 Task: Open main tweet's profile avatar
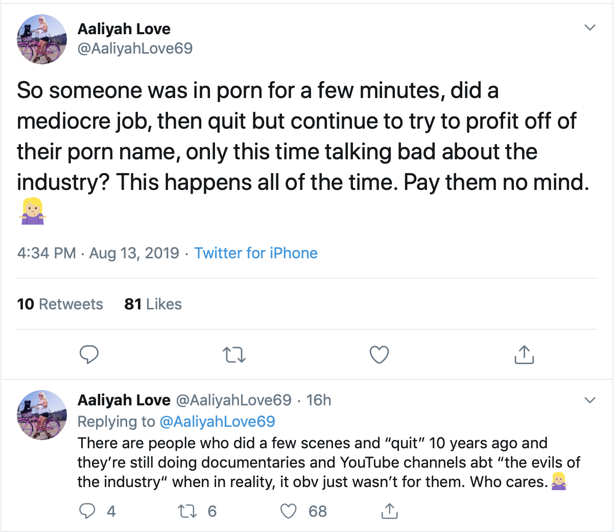pos(42,39)
